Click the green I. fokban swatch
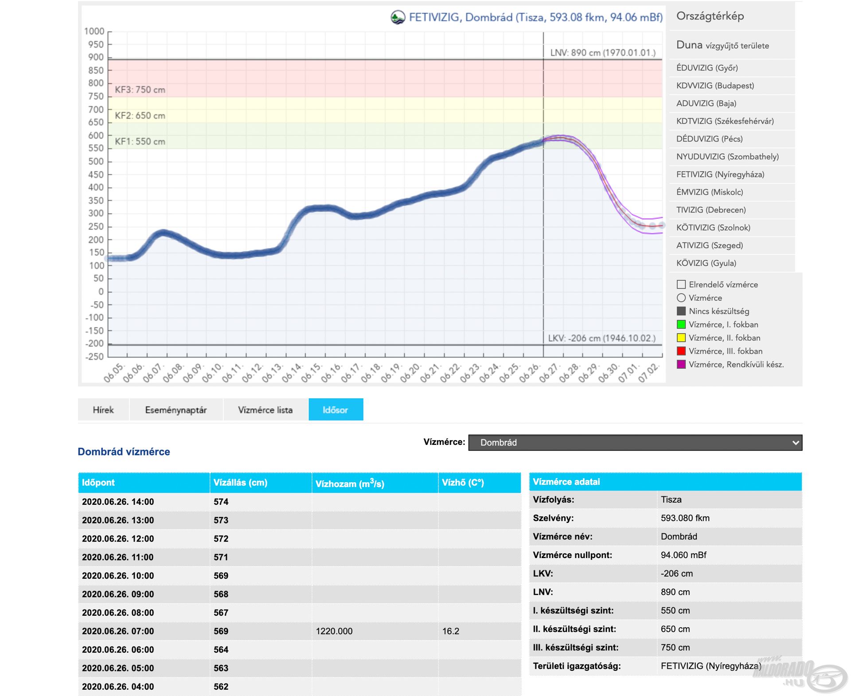Viewport: 851px width, 696px height. (x=681, y=324)
